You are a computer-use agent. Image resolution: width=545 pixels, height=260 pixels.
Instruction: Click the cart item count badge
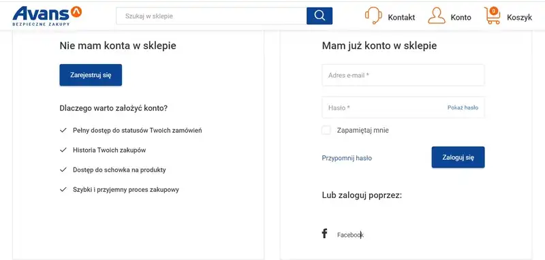(493, 11)
